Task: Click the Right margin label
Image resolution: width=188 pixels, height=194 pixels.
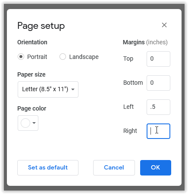Action: coord(130,131)
